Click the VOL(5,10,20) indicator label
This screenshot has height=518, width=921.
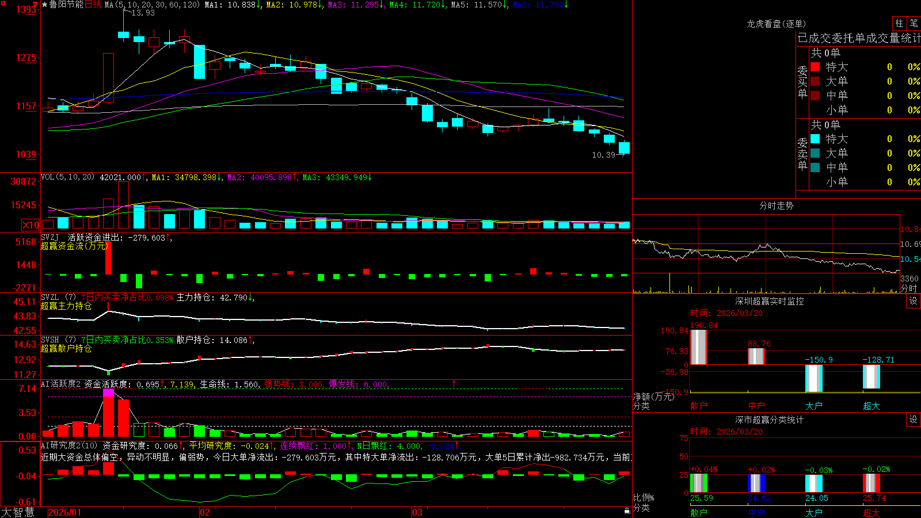[x=67, y=177]
